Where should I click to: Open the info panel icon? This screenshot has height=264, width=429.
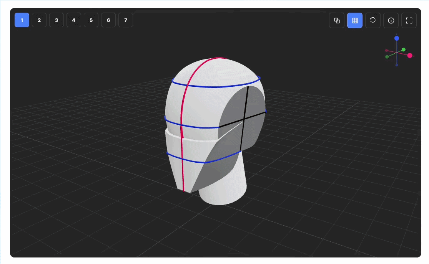(391, 20)
